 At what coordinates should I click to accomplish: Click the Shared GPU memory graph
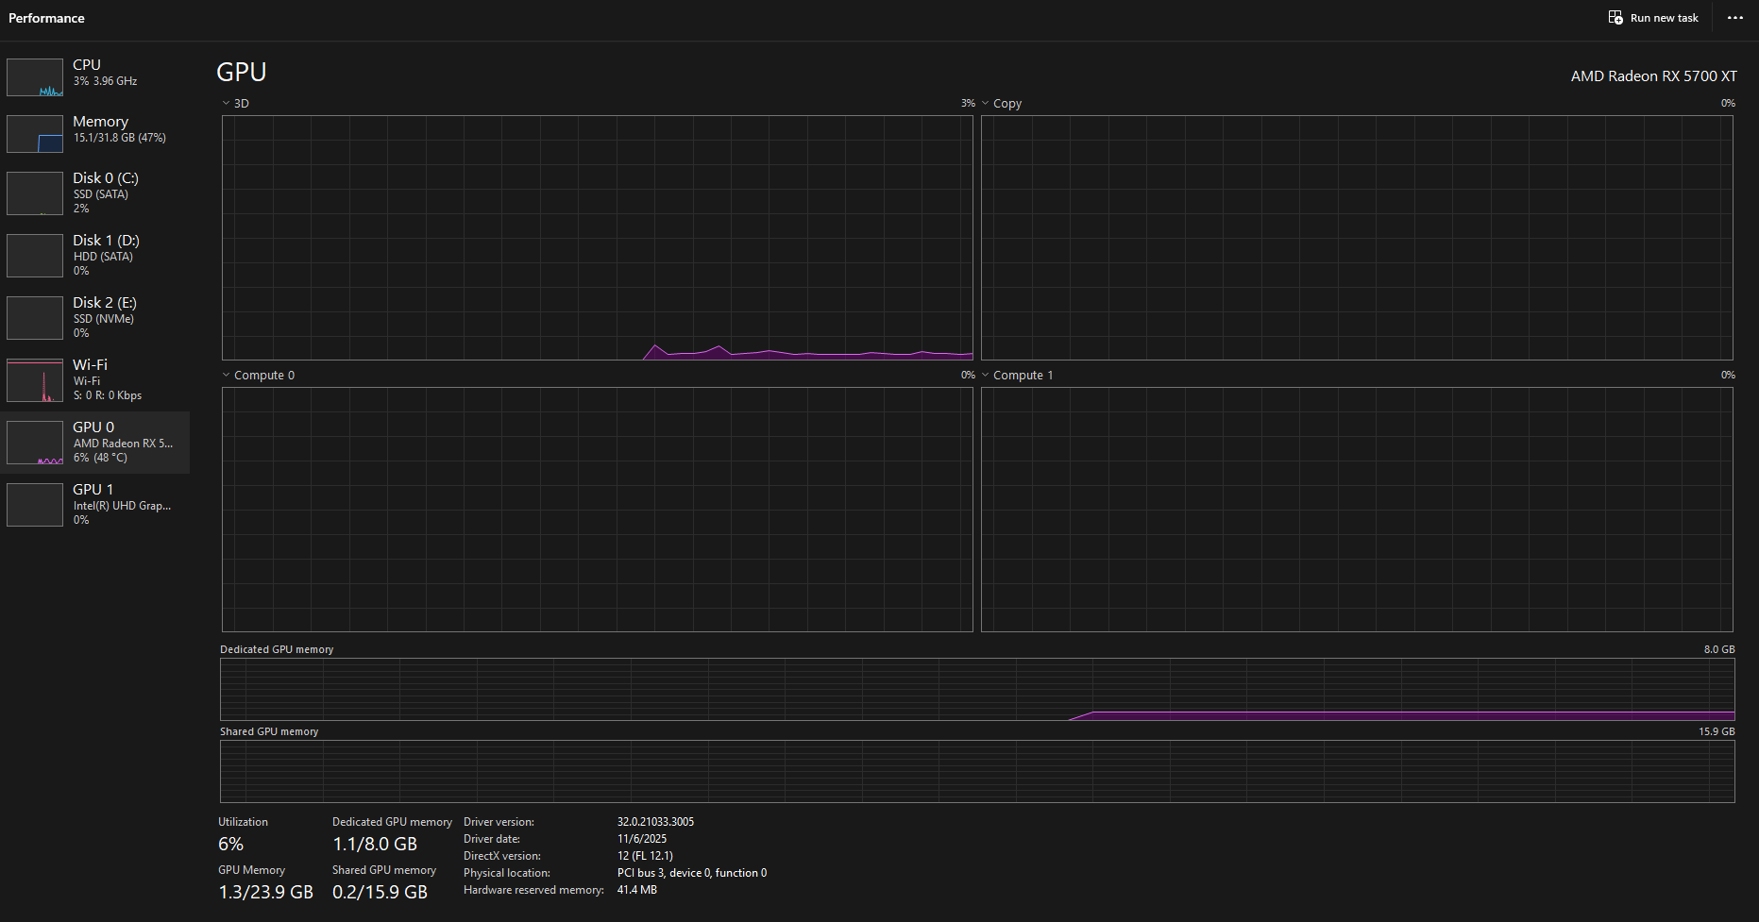(977, 771)
